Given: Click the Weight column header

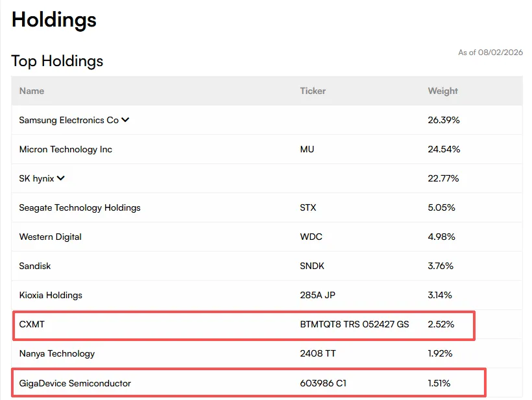Looking at the screenshot, I should pyautogui.click(x=442, y=91).
